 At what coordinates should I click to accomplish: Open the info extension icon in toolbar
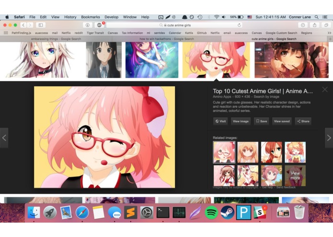pos(88,25)
